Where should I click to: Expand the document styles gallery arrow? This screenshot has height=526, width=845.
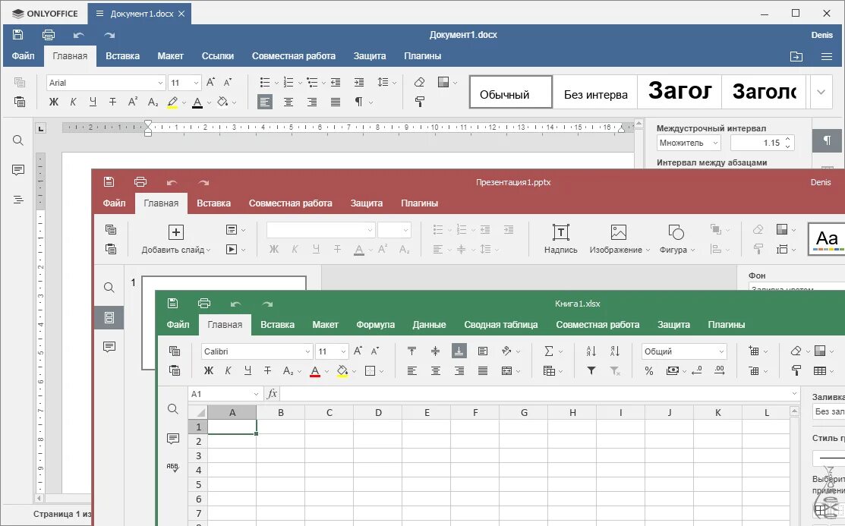(821, 92)
